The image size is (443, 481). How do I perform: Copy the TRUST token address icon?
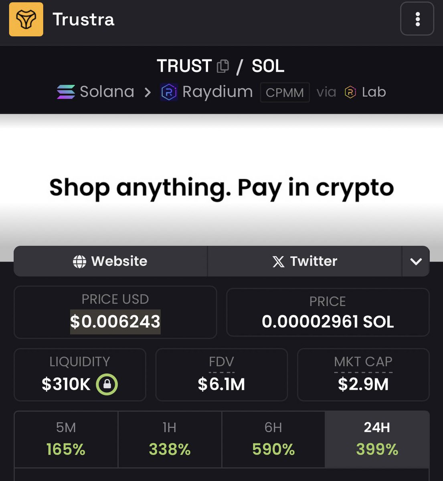point(223,66)
